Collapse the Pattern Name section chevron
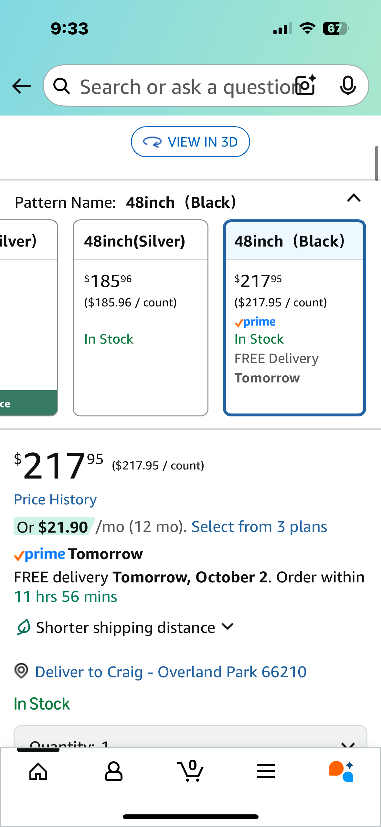The height and width of the screenshot is (827, 381). [354, 198]
